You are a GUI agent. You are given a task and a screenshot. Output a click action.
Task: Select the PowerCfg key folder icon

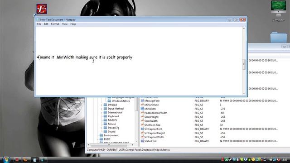pyautogui.click(x=105, y=128)
